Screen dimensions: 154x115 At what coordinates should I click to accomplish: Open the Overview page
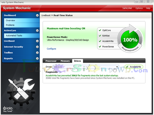[x=22, y=21]
